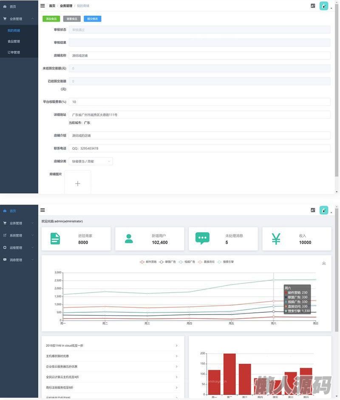Click the plus icon to upload 商铺图片
340x400 pixels.
(x=78, y=183)
